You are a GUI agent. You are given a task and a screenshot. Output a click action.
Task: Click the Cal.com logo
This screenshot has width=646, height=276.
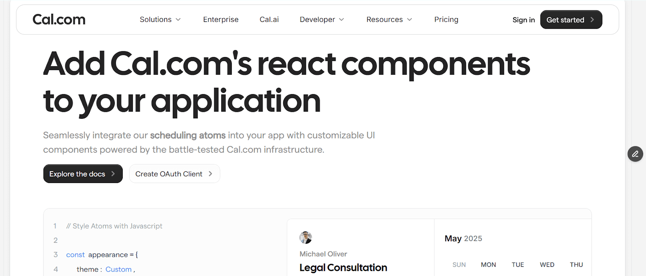click(58, 19)
